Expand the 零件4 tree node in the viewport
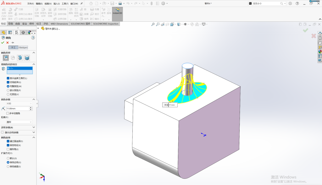This screenshot has width=322, height=185. click(38, 29)
